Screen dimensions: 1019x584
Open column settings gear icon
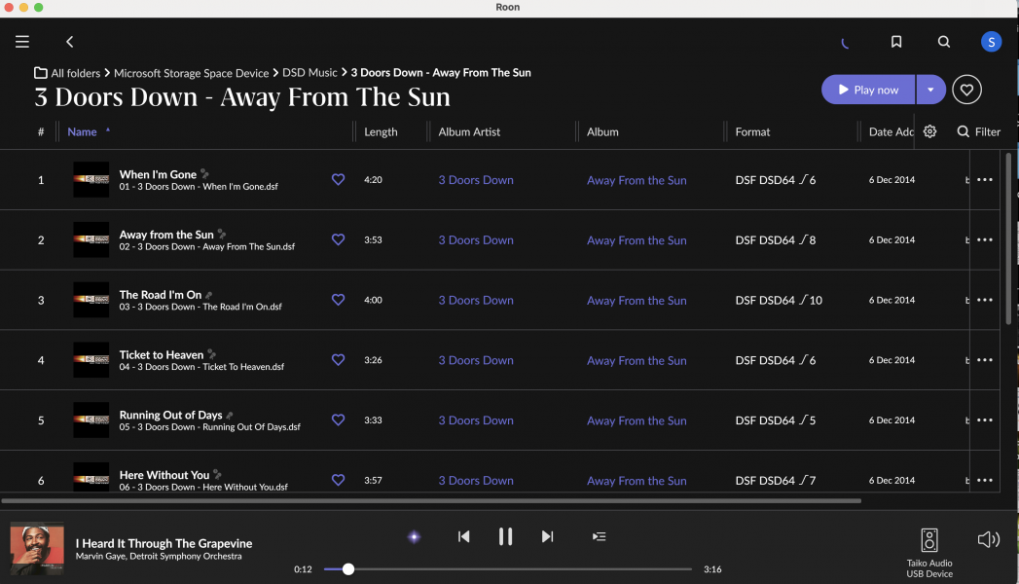coord(930,131)
